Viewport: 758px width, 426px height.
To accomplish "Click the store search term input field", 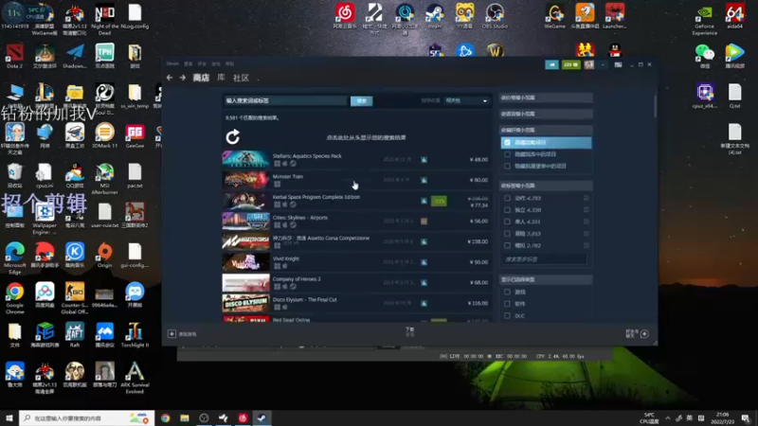I will tap(286, 101).
